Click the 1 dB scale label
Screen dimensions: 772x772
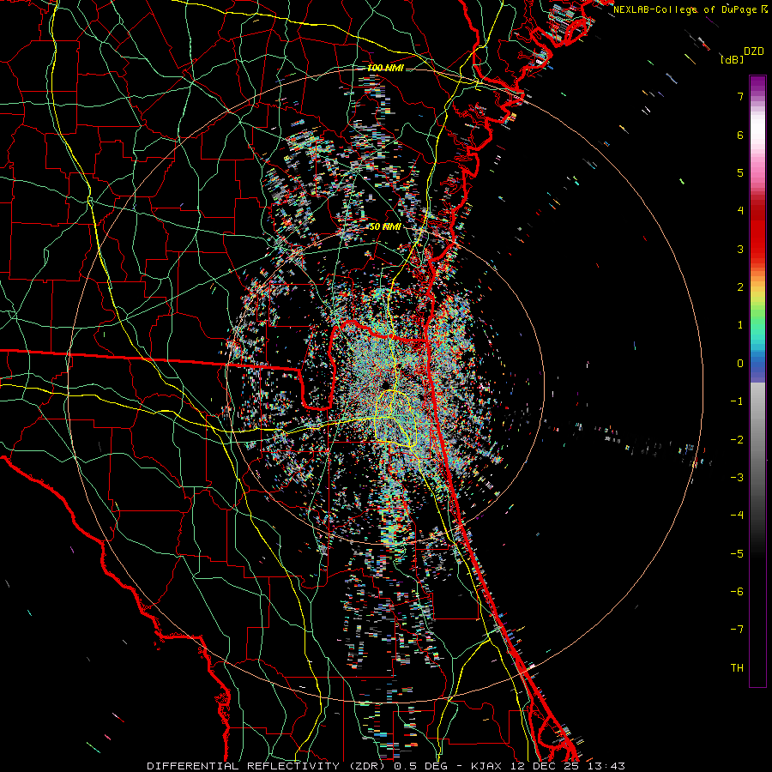point(740,325)
